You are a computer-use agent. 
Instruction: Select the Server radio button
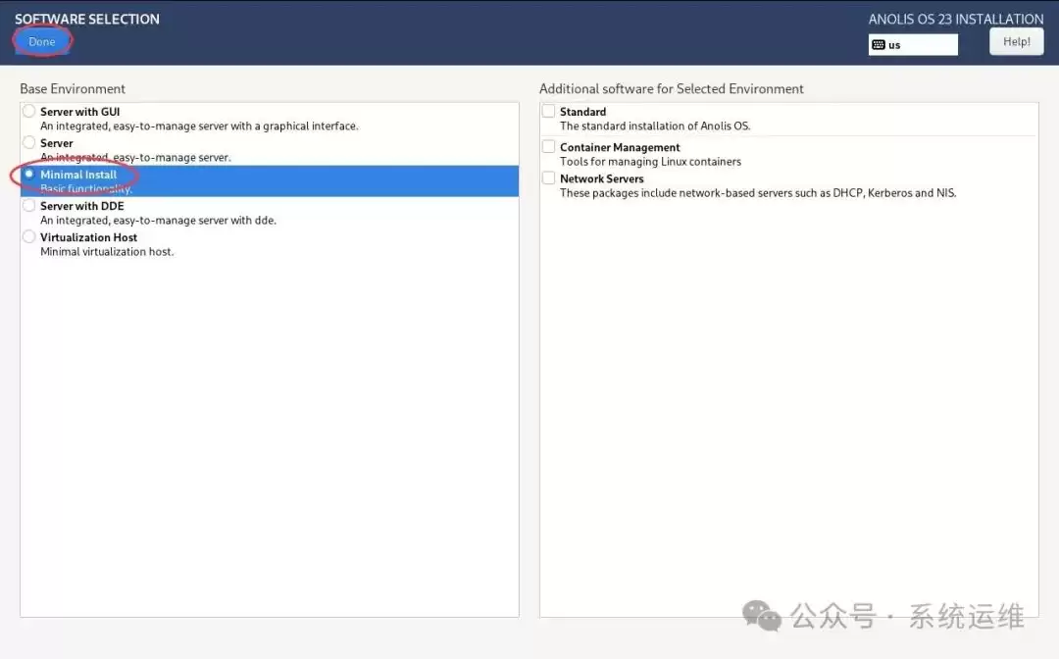29,142
